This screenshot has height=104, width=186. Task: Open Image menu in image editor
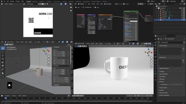pyautogui.click(x=10, y=4)
